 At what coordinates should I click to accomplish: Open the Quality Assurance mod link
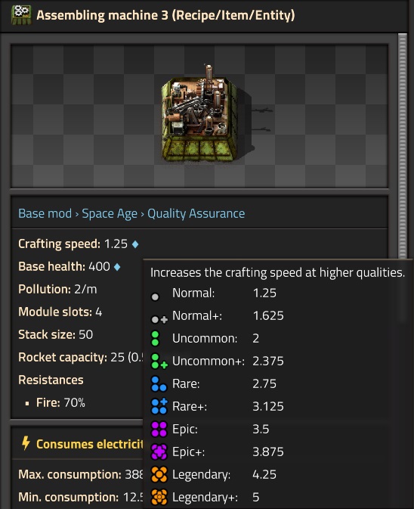coord(196,213)
